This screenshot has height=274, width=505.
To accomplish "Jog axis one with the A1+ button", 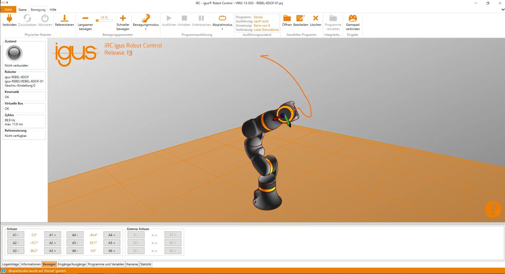I will pyautogui.click(x=52, y=235).
